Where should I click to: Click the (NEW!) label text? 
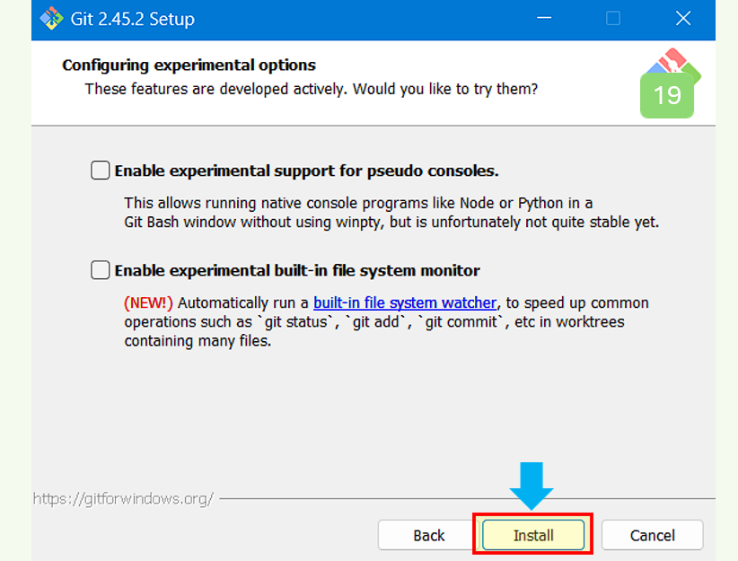tap(149, 302)
